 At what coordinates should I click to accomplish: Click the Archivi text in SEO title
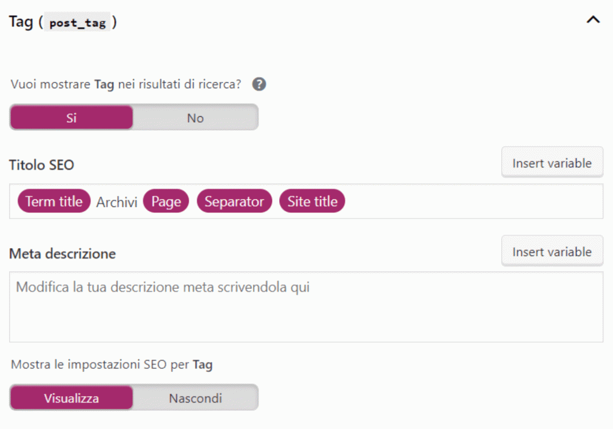coord(117,202)
